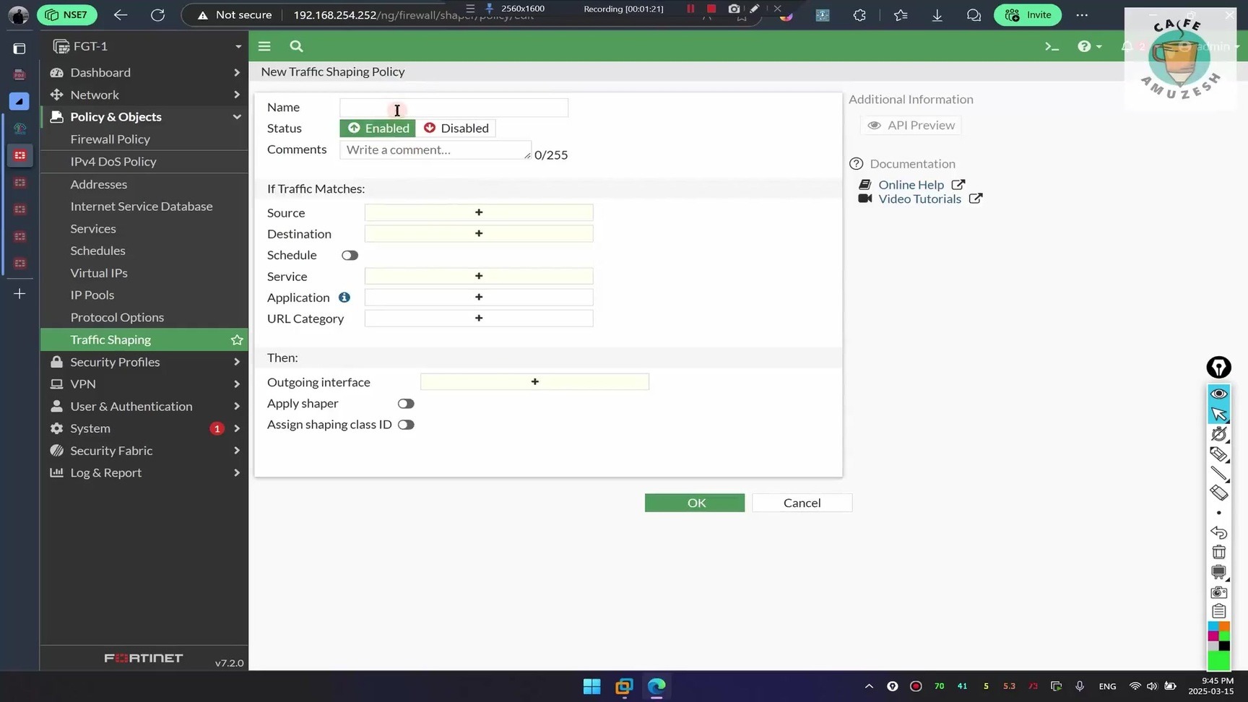This screenshot has height=702, width=1248.
Task: Stop the screen recording
Action: (711, 9)
